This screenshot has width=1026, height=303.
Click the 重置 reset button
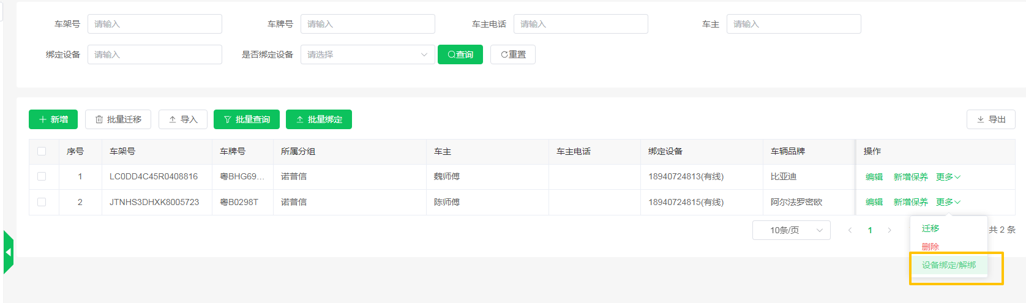(512, 54)
